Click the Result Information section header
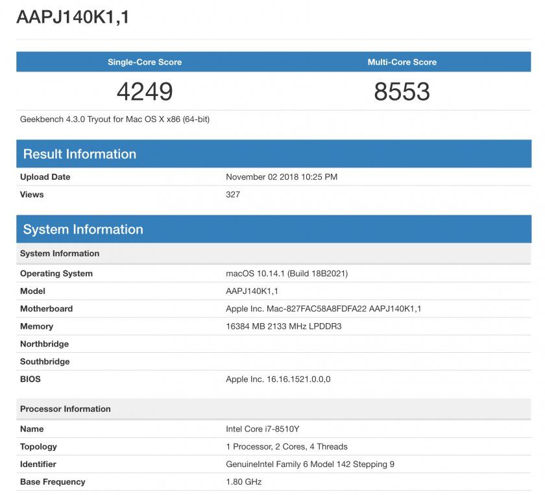Viewport: 545px width, 495px height. coord(79,154)
